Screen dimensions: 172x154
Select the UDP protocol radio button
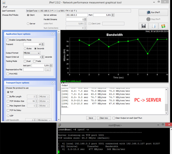(x=8, y=116)
